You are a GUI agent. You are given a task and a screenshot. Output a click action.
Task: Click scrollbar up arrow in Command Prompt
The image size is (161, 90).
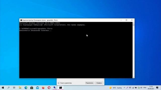tap(134, 23)
